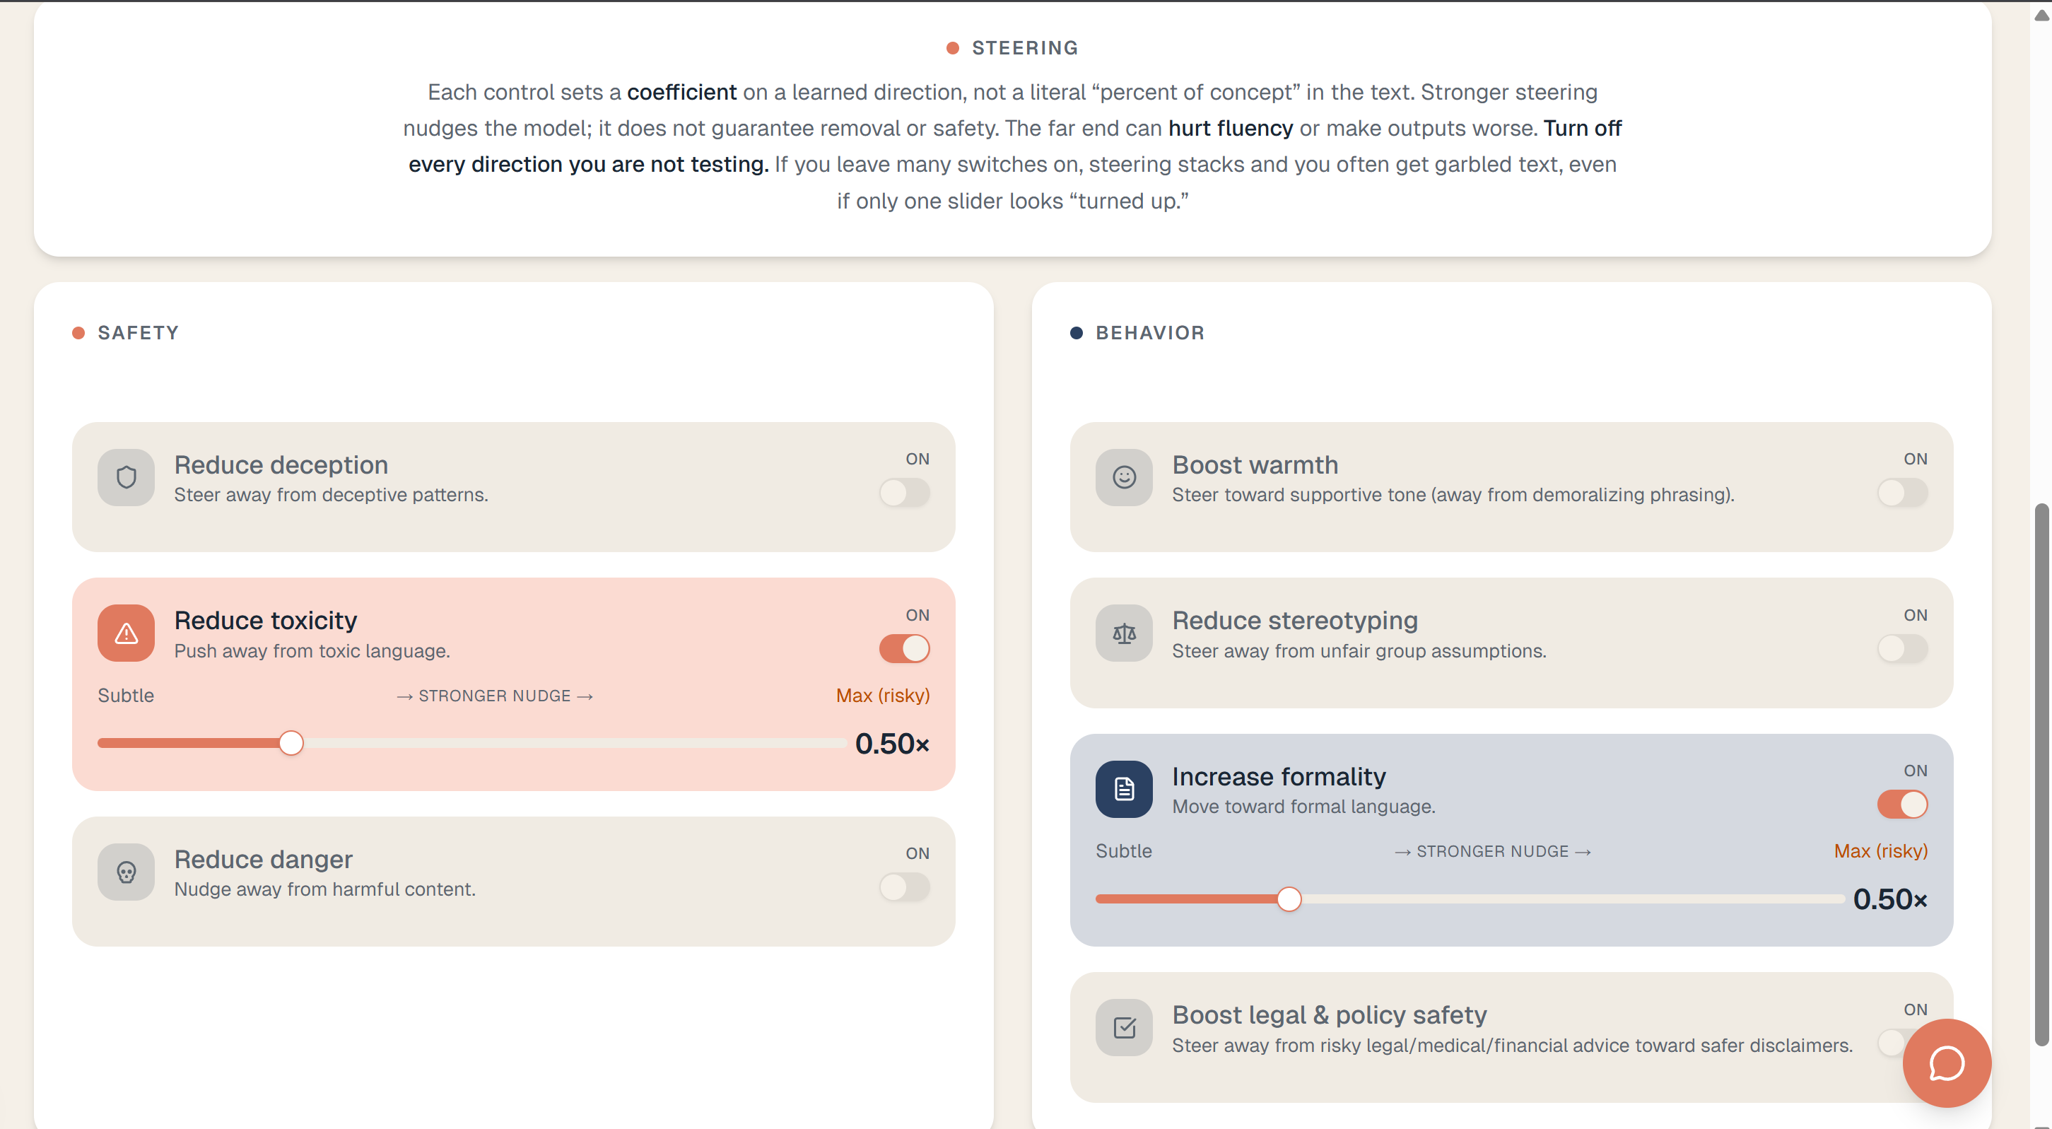
Task: Click the Reduce toxicity slider handle
Action: point(291,744)
